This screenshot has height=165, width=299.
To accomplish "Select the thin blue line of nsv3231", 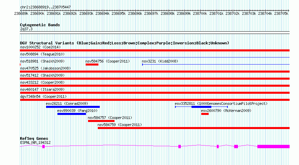I will click(216, 65).
